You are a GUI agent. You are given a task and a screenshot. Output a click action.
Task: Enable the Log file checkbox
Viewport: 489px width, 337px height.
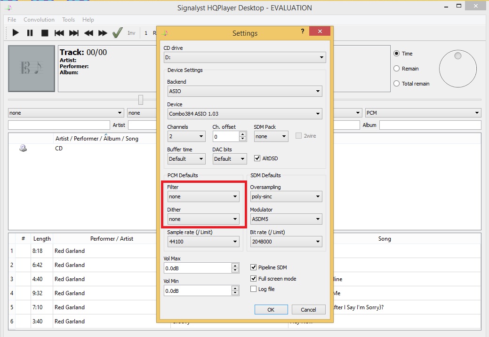coord(253,289)
